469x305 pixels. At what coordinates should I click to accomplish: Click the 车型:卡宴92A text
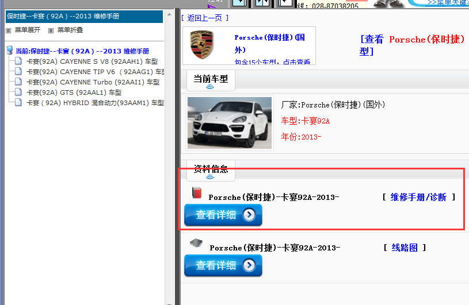coord(306,121)
